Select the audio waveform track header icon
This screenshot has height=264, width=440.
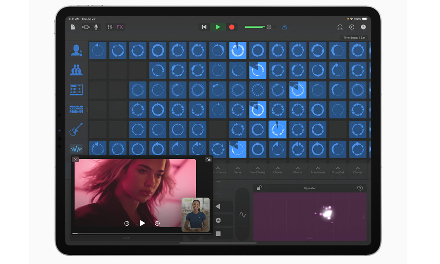pos(76,149)
